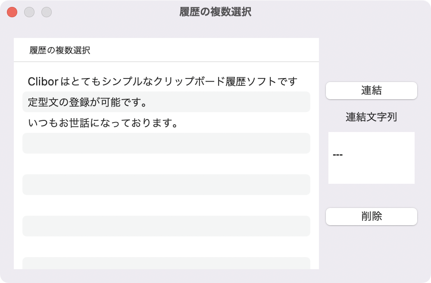Click the gray minimize button in the title bar
Image resolution: width=431 pixels, height=283 pixels.
(29, 12)
